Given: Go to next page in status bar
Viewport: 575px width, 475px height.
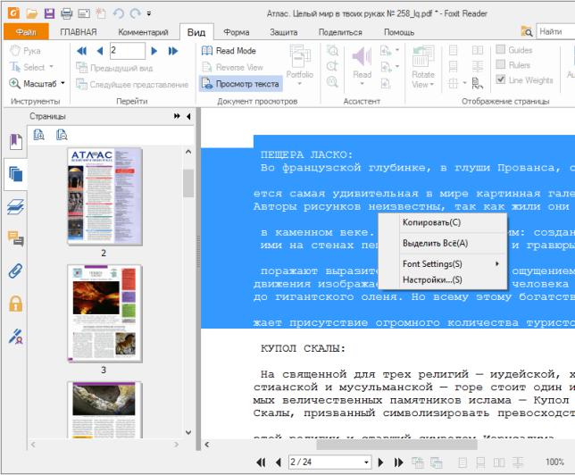Looking at the screenshot, I should pos(380,462).
